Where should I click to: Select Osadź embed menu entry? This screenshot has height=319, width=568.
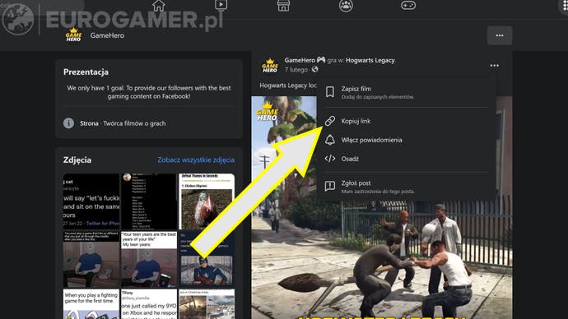[x=405, y=159]
